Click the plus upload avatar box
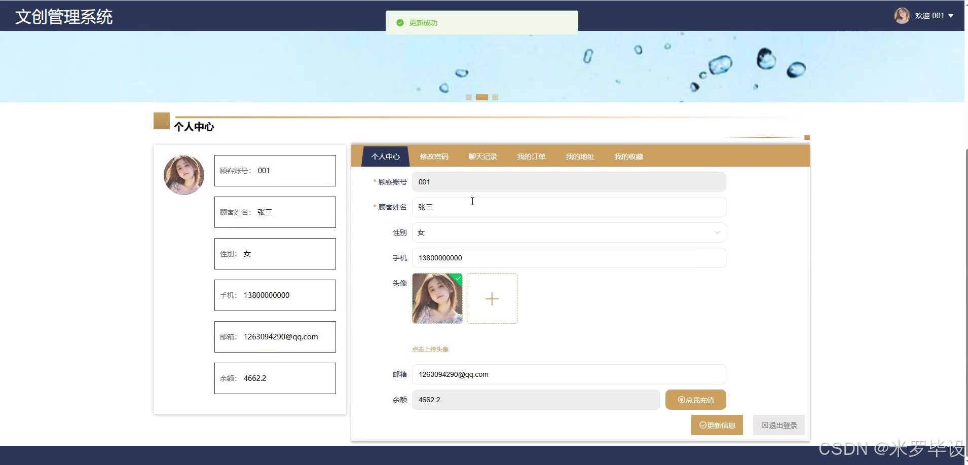 (492, 298)
